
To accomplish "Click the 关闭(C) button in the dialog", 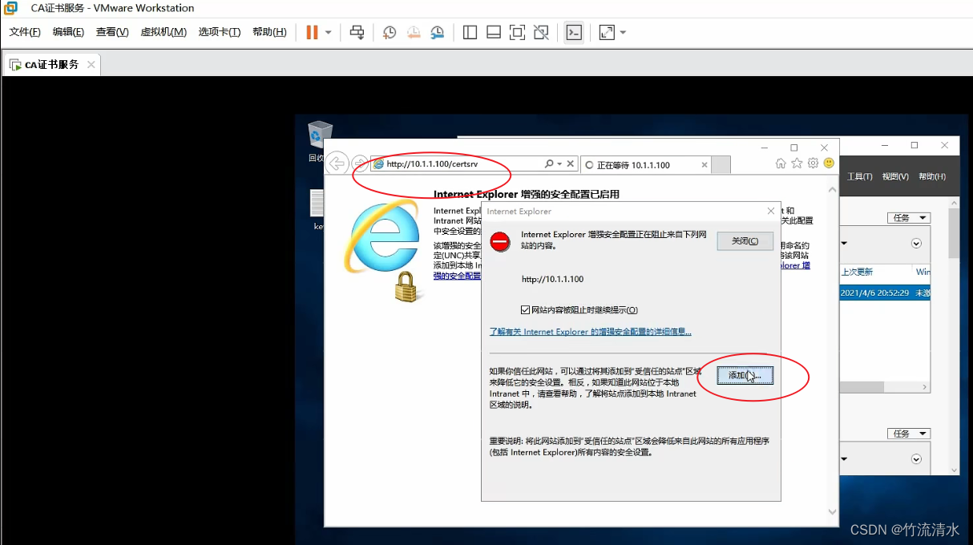I will tap(745, 241).
